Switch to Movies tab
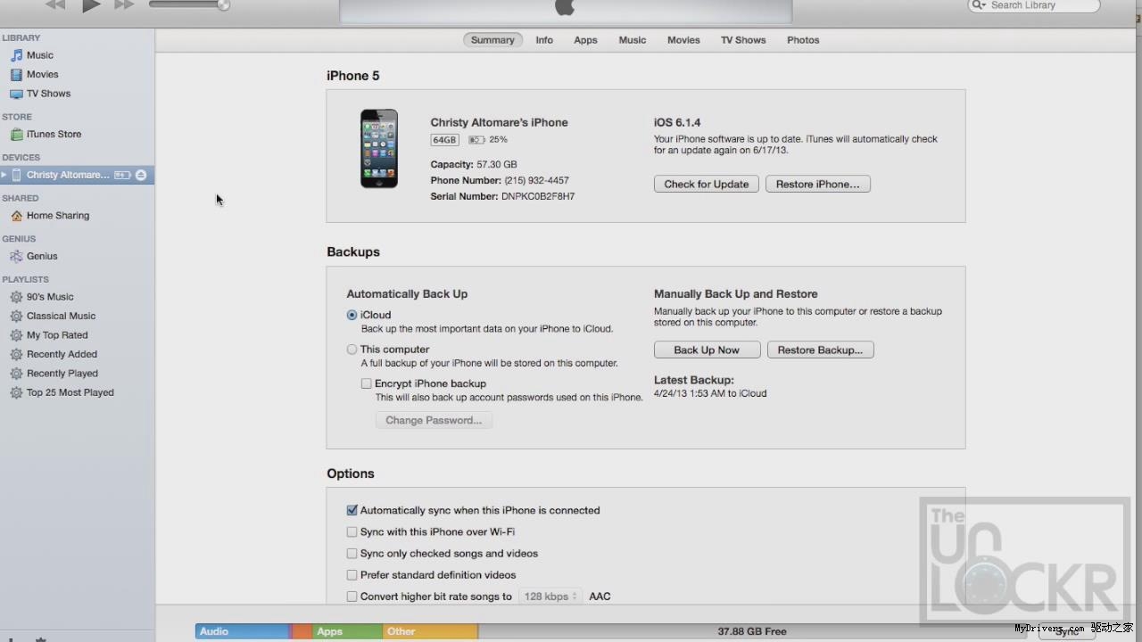This screenshot has width=1142, height=642. [x=683, y=40]
